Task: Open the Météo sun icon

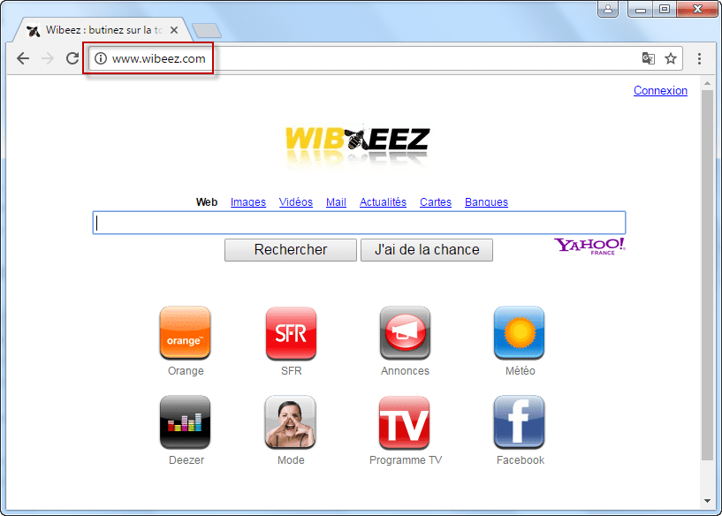Action: click(x=519, y=333)
